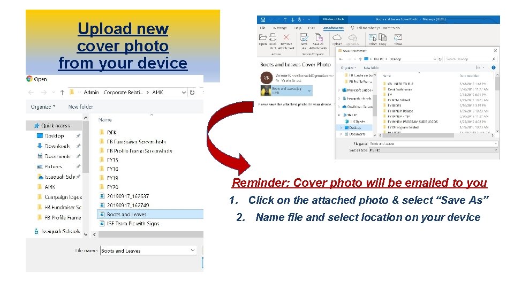Click horizontal scrollbar in Open dialog file list
514x289 pixels.
pyautogui.click(x=151, y=234)
